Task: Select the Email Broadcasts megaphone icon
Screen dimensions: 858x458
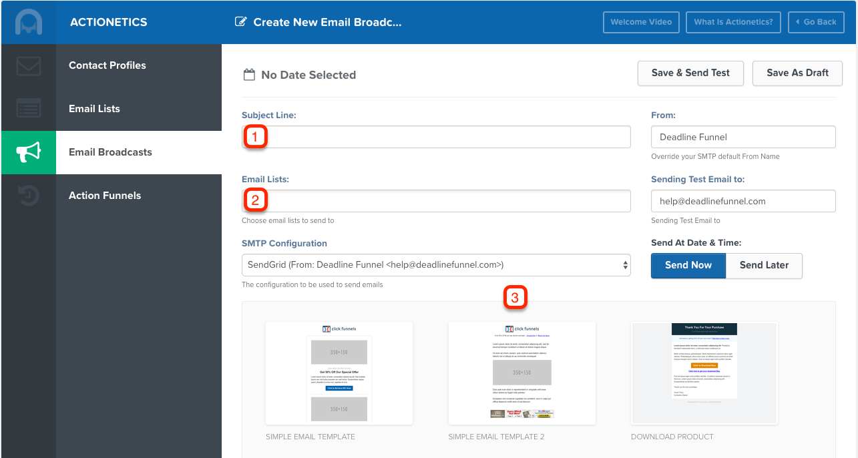Action: (29, 152)
